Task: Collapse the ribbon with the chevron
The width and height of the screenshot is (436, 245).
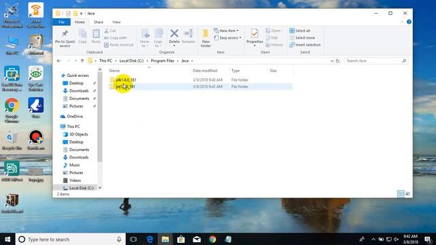Action: 401,22
